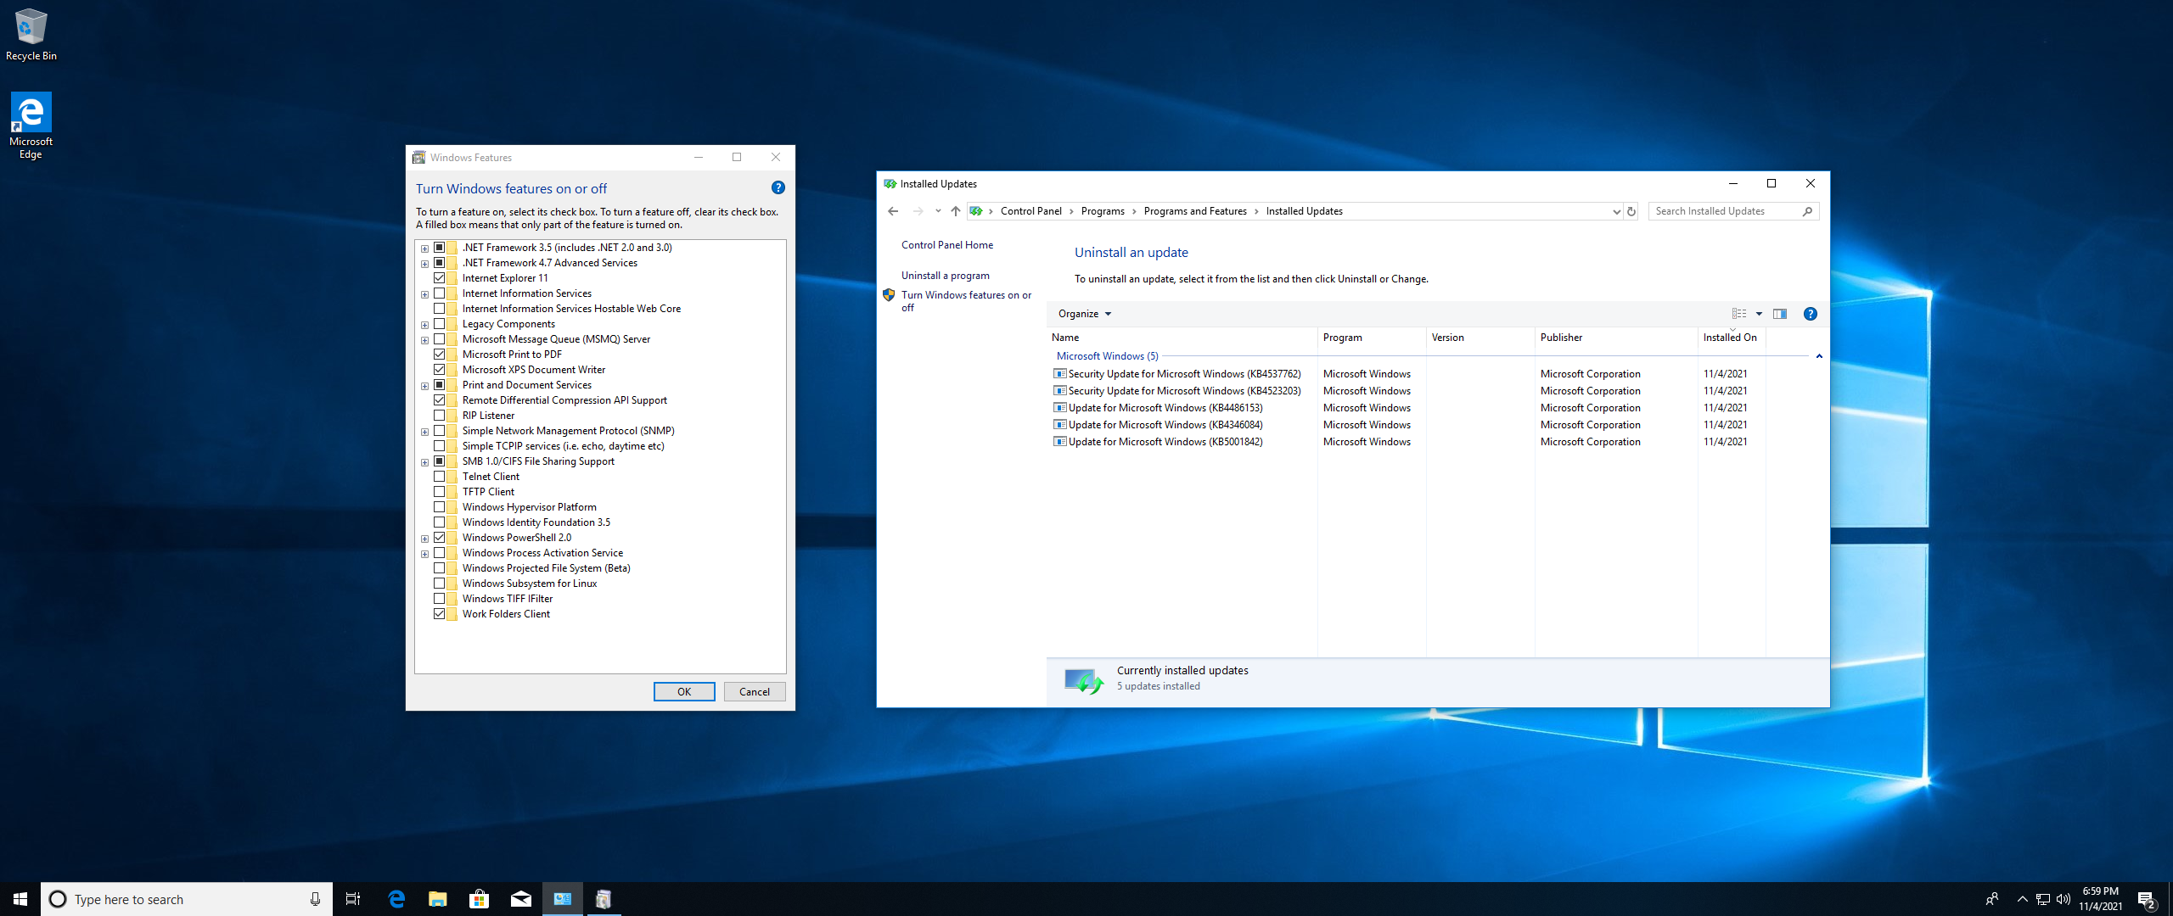
Task: Enable Telnet Client checkbox
Action: pos(440,477)
